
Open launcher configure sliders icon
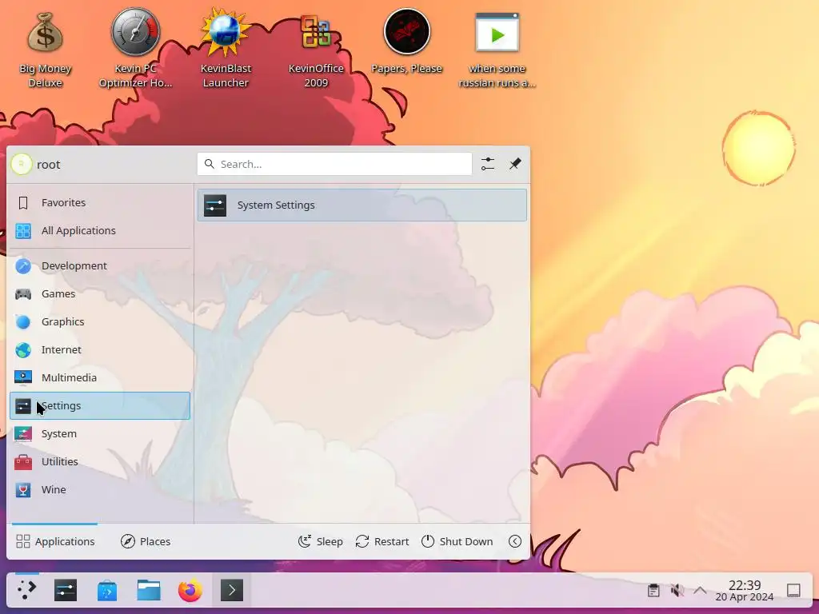coord(487,164)
